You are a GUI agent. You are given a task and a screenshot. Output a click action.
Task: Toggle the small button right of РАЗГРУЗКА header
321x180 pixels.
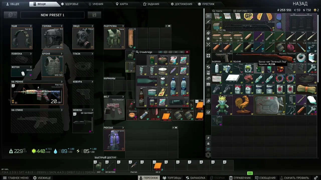click(x=168, y=26)
